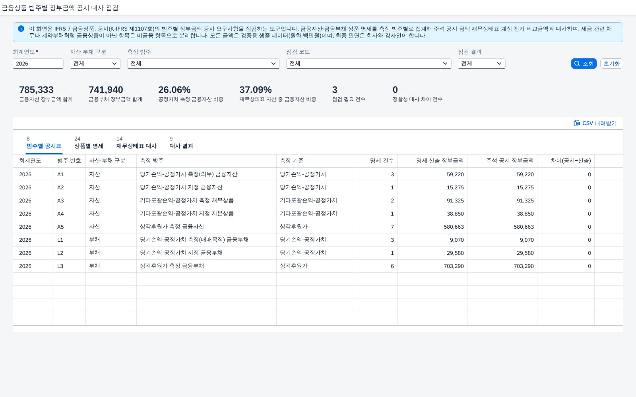
Task: Click the 37.09% 금융자산 비중 KPI
Action: 278,94
